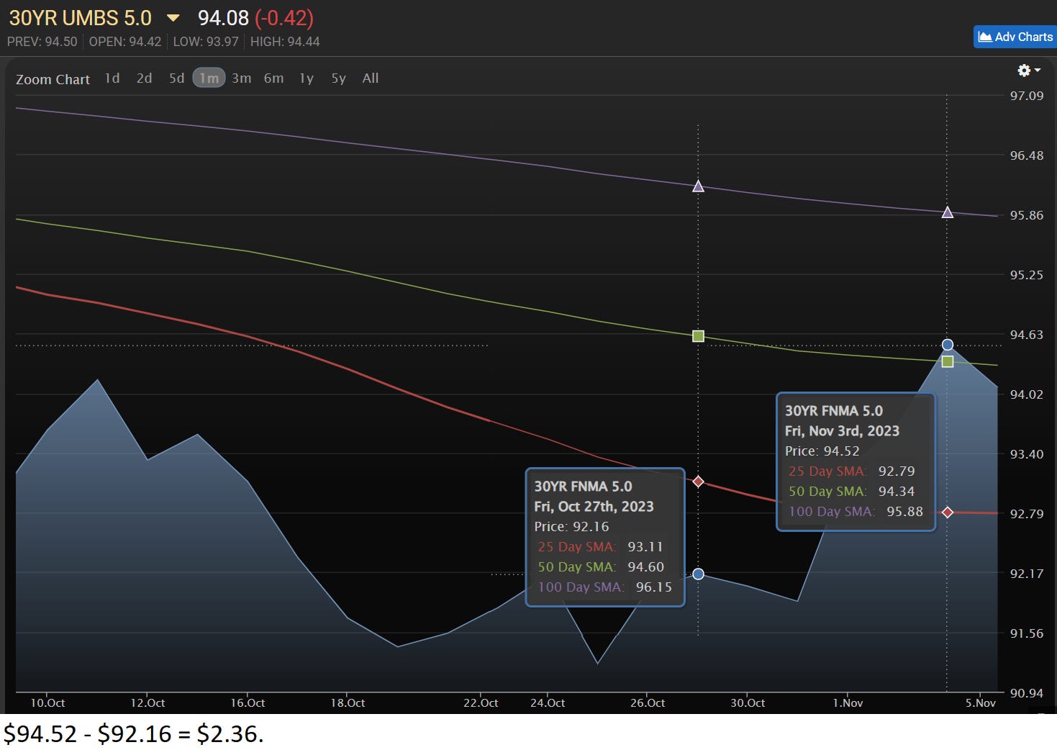Image resolution: width=1057 pixels, height=750 pixels.
Task: Select the 5d zoom range
Action: pyautogui.click(x=177, y=78)
